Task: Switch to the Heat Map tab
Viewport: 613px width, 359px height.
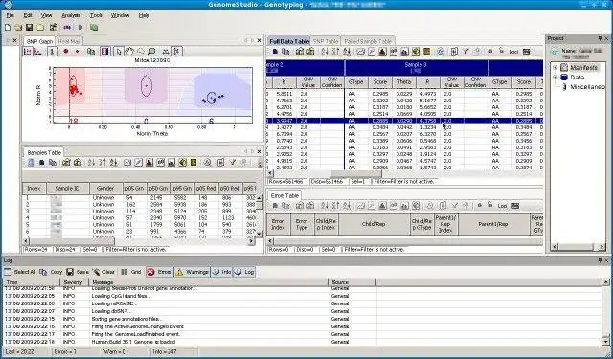Action: point(69,41)
